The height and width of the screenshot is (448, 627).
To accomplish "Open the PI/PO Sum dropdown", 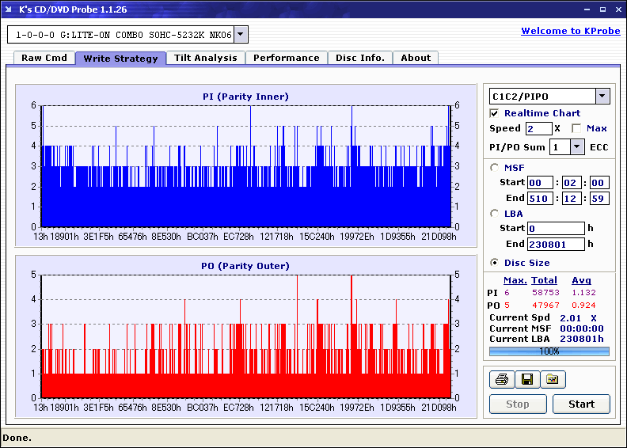I will 576,146.
